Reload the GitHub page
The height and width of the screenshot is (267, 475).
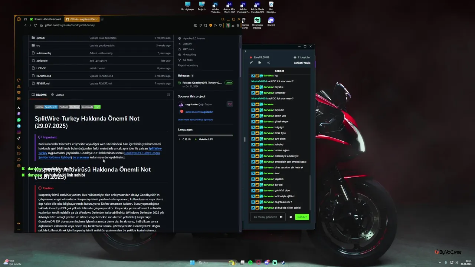click(35, 25)
